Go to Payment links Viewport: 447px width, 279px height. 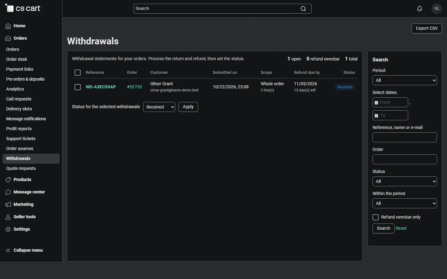(x=20, y=69)
